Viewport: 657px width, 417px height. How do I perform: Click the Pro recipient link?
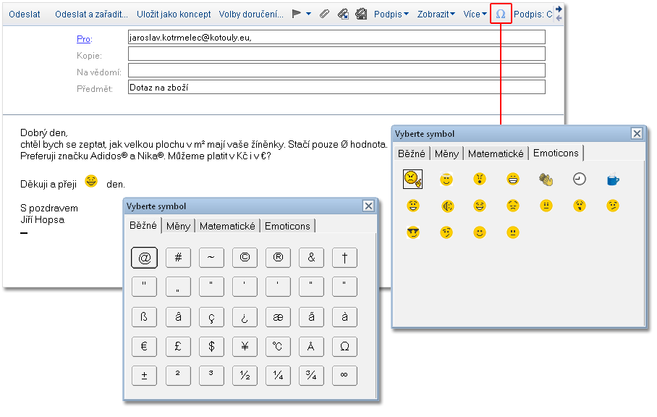[83, 38]
